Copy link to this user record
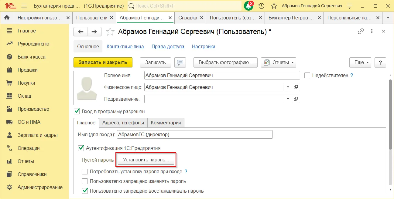Screen dimensions: 394x199 click(x=361, y=31)
